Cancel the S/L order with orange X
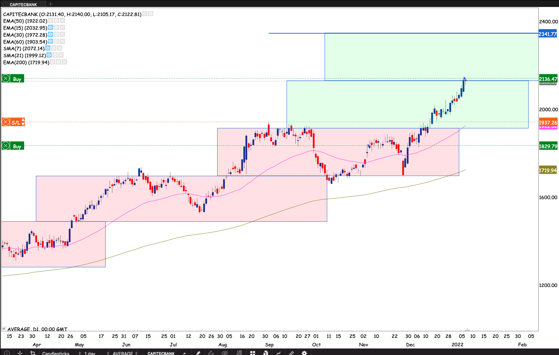This screenshot has height=355, width=559. click(6, 122)
